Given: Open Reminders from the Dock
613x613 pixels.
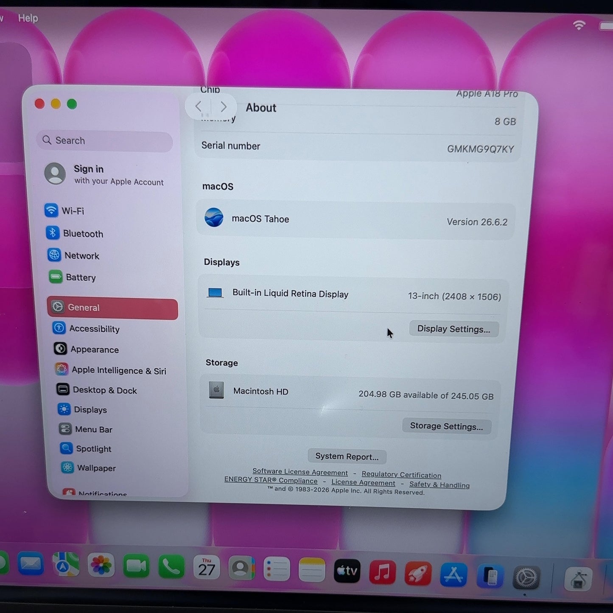Looking at the screenshot, I should (277, 569).
